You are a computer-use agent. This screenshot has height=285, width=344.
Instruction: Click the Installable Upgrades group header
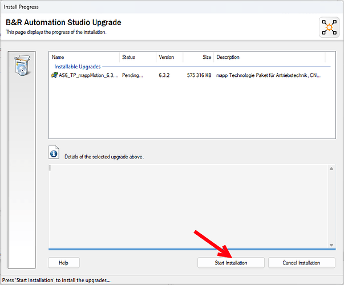pyautogui.click(x=78, y=67)
